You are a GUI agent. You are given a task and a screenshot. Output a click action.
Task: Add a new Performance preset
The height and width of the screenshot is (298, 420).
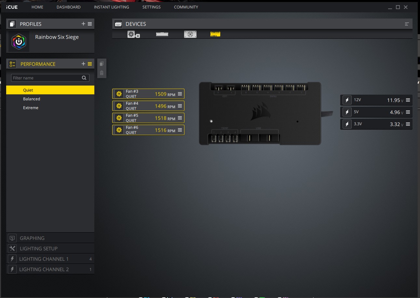83,64
